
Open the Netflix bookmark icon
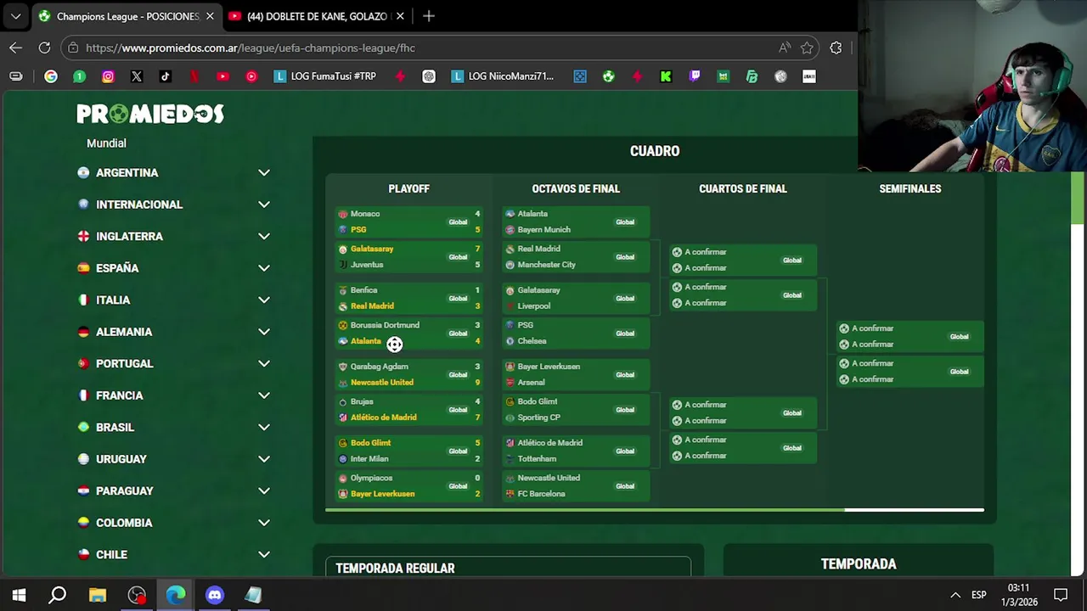click(194, 76)
